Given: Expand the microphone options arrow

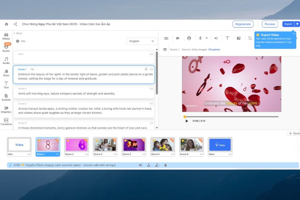Looking at the screenshot, I should pyautogui.click(x=207, y=38).
